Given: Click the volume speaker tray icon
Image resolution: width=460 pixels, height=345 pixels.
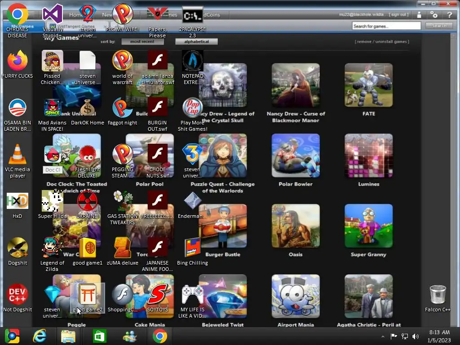Looking at the screenshot, I should [416, 336].
